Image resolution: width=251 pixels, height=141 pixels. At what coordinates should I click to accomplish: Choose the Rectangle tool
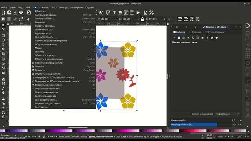(x=3, y=36)
